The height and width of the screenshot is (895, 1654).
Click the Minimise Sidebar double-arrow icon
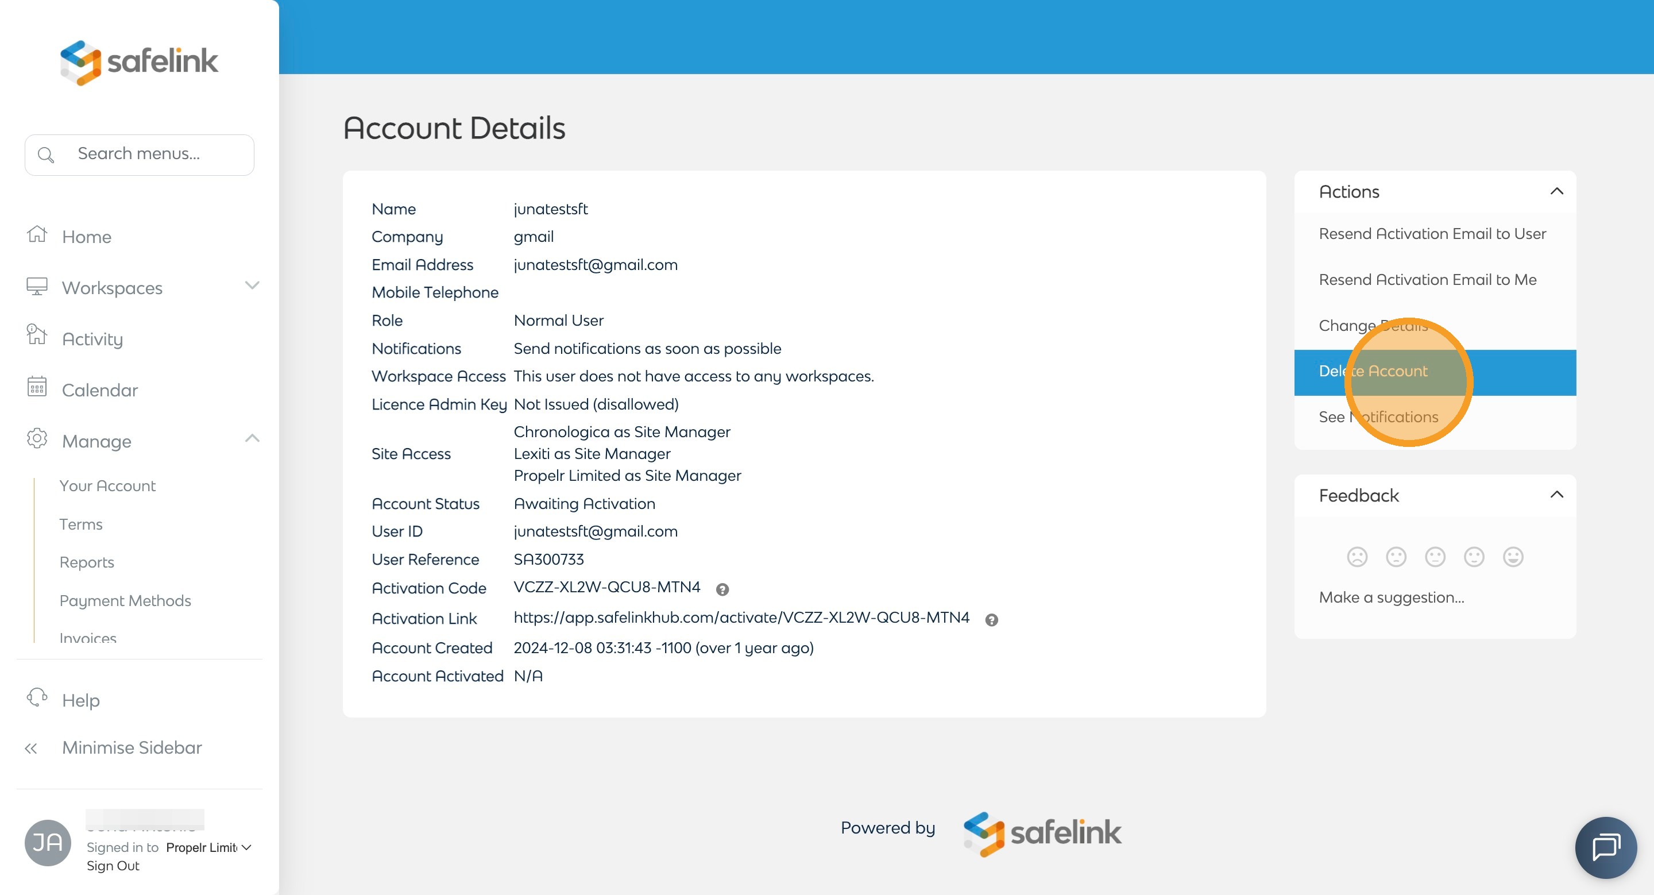tap(31, 748)
